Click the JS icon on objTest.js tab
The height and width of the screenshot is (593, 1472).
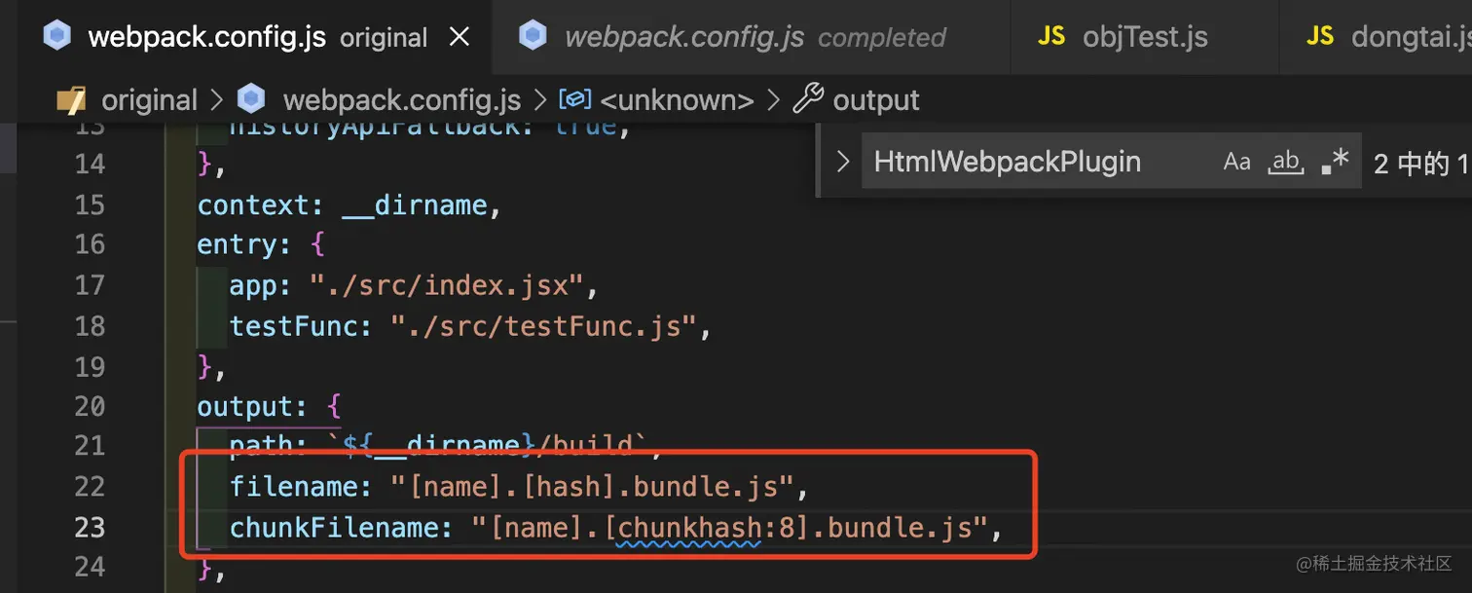coord(1051,37)
